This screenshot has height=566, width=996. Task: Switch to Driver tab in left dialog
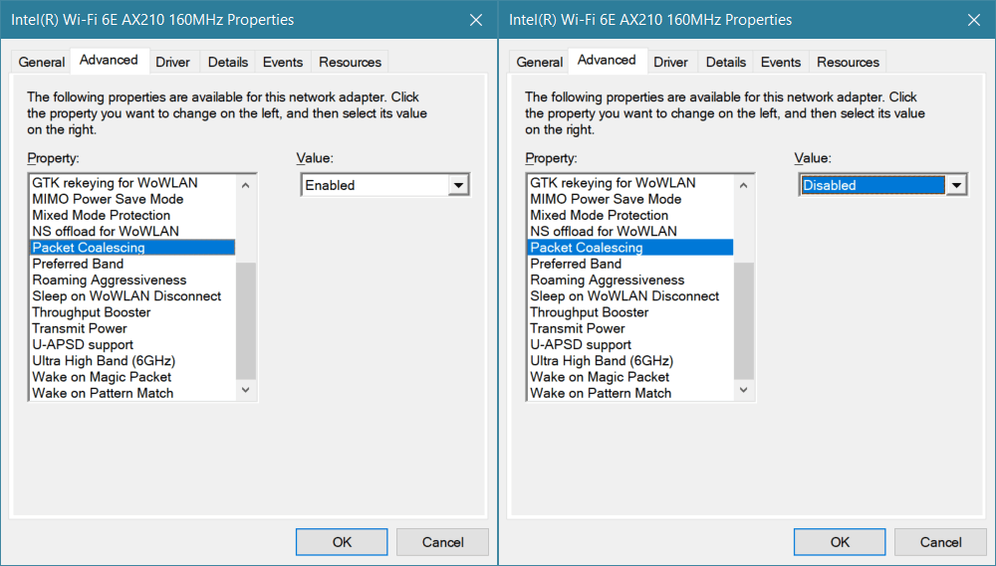(172, 63)
